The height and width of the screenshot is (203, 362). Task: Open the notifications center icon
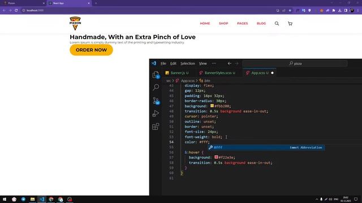356,199
